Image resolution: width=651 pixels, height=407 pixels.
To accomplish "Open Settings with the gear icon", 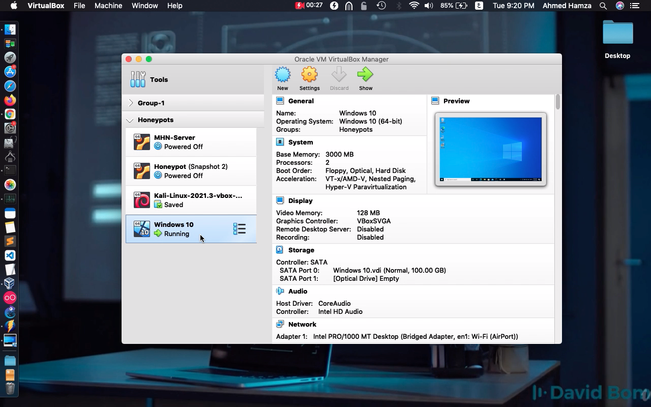I will point(309,75).
